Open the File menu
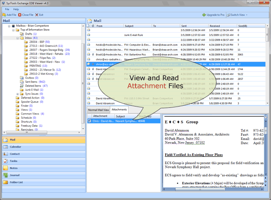This screenshot has width=271, height=200. (7, 9)
